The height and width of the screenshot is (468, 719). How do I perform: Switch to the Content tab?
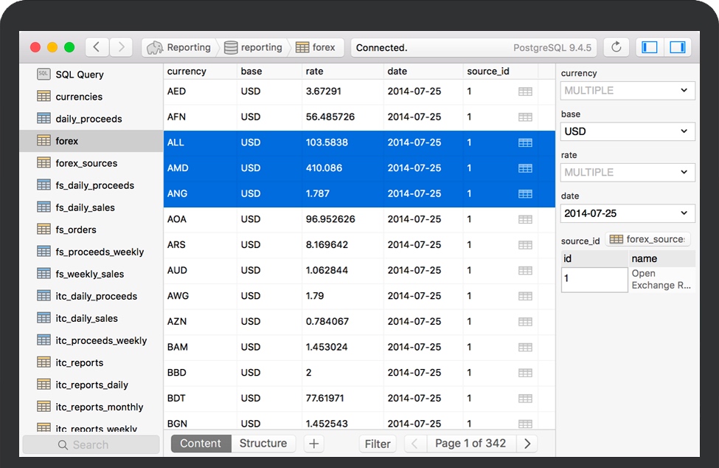point(201,444)
